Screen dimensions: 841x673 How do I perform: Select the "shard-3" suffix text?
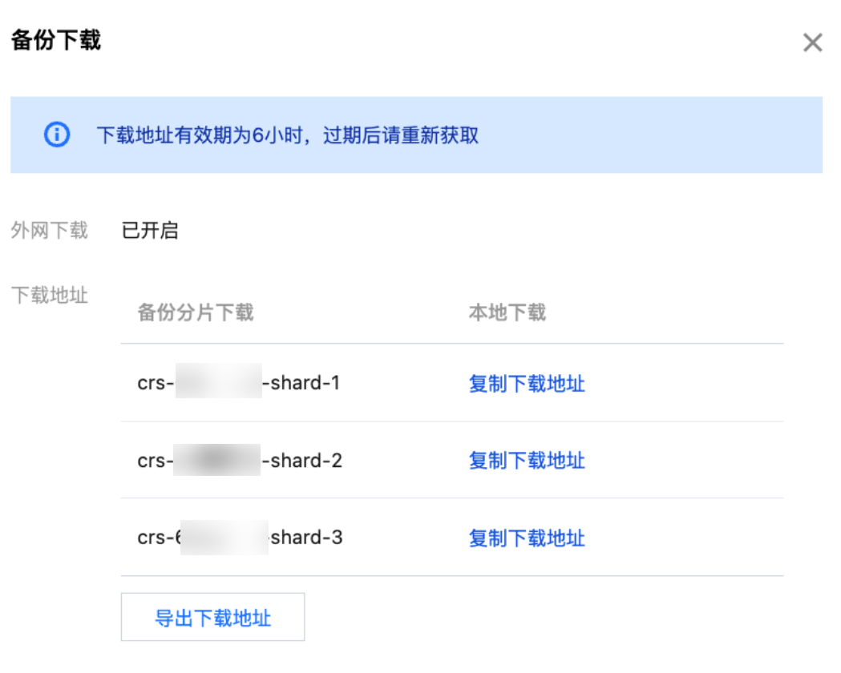click(307, 538)
